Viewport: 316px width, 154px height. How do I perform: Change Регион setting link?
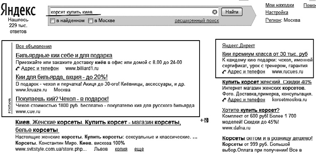click(x=273, y=20)
